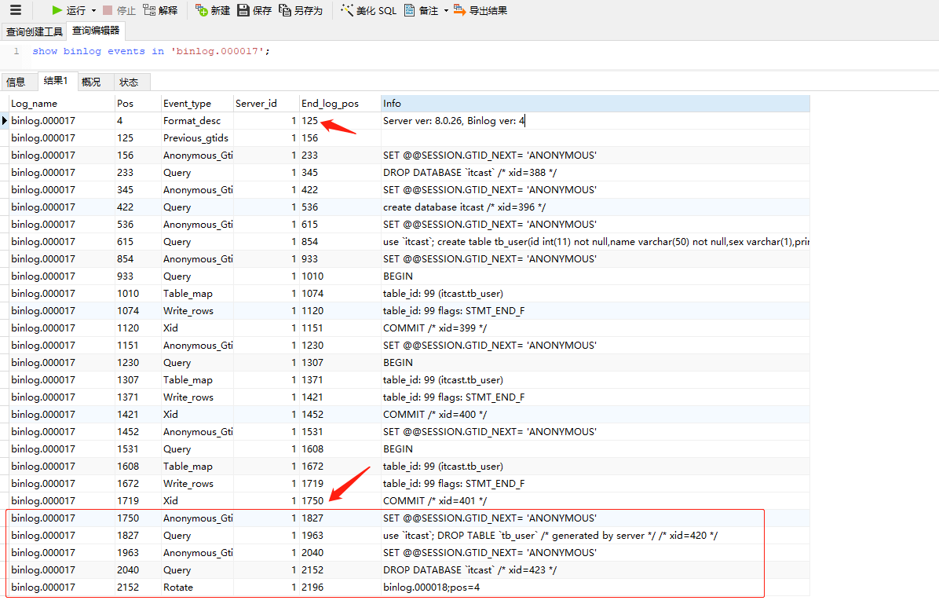The image size is (939, 604).
Task: Select End_log_pos cell 125
Action: [x=339, y=121]
